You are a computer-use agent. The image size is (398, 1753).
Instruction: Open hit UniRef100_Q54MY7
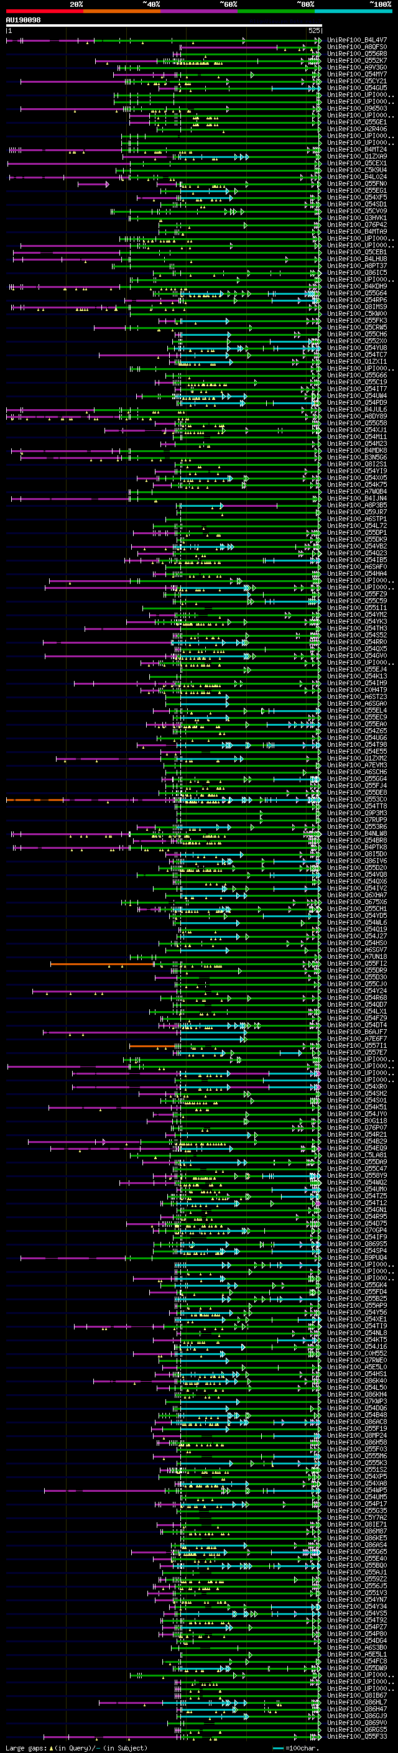click(357, 74)
